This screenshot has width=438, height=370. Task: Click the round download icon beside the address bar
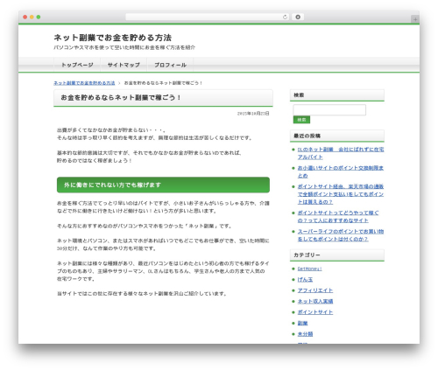point(298,17)
